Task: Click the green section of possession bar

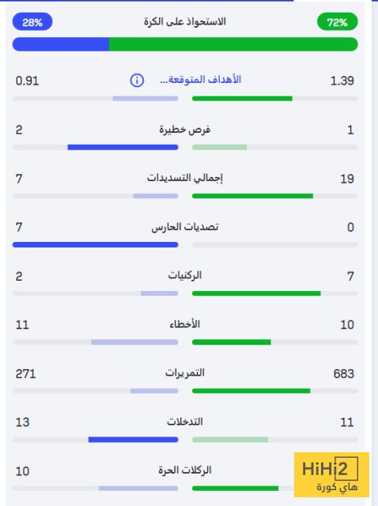Action: pyautogui.click(x=233, y=44)
